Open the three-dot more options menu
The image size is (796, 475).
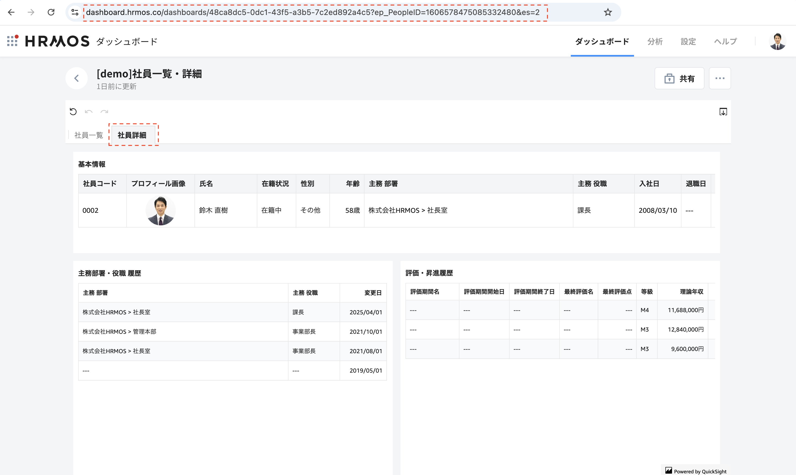click(x=720, y=78)
